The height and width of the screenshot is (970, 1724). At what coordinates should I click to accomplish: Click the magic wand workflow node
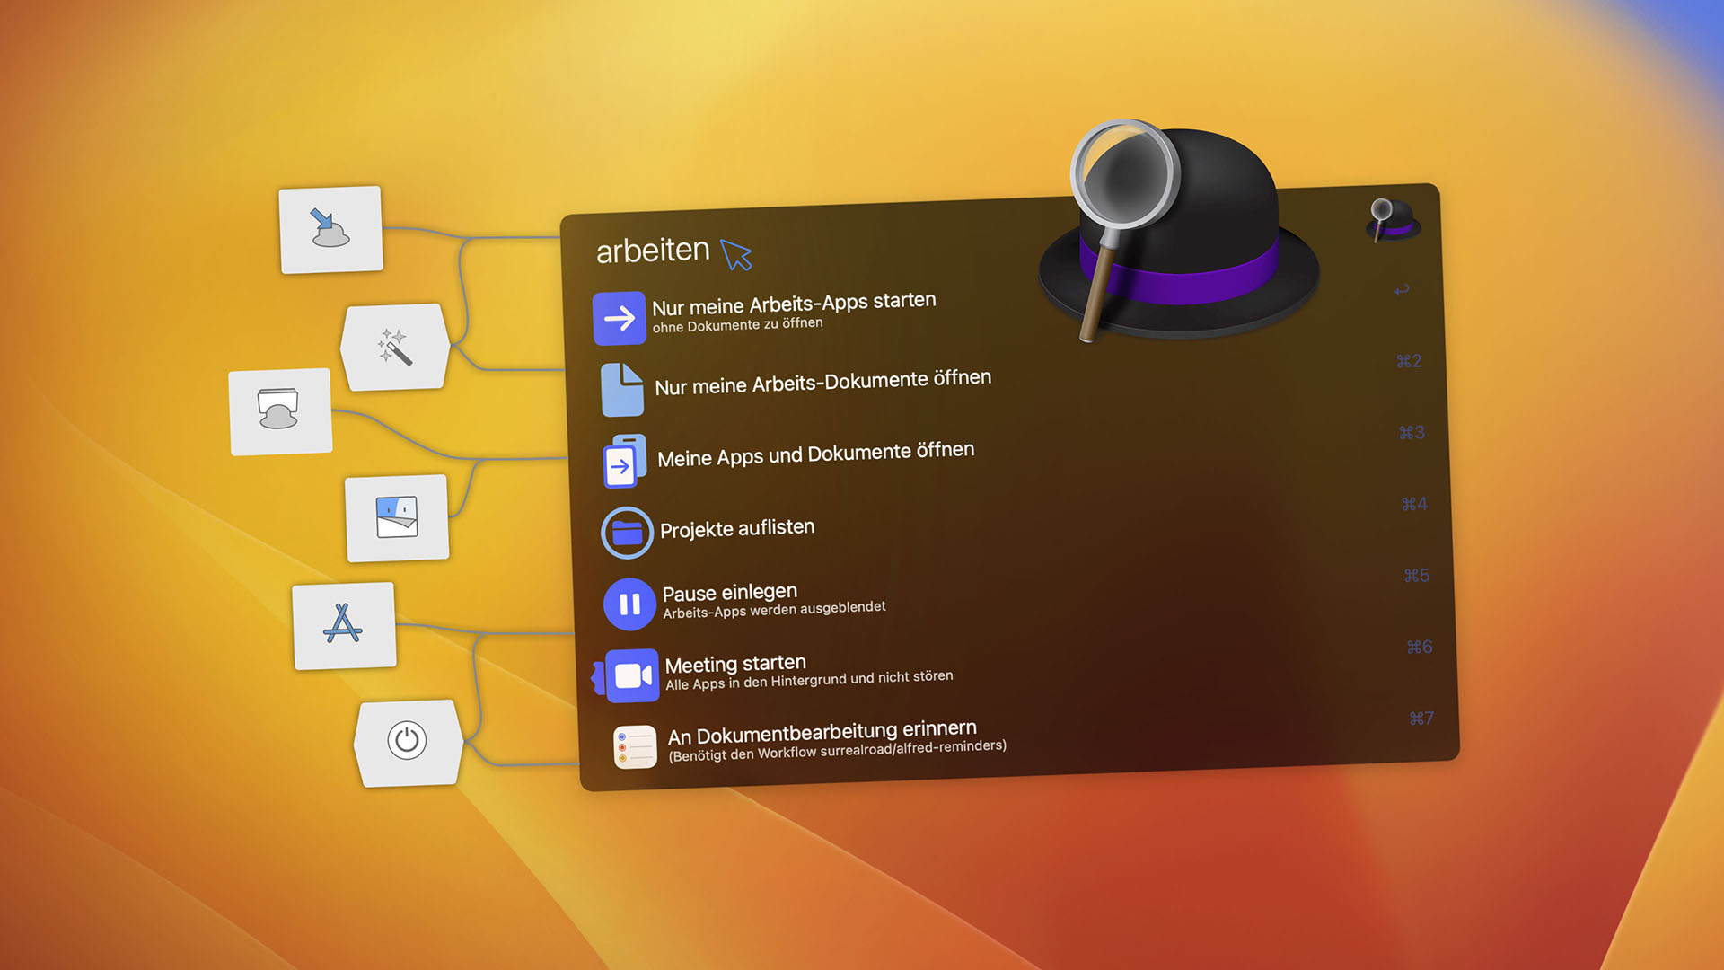coord(394,347)
